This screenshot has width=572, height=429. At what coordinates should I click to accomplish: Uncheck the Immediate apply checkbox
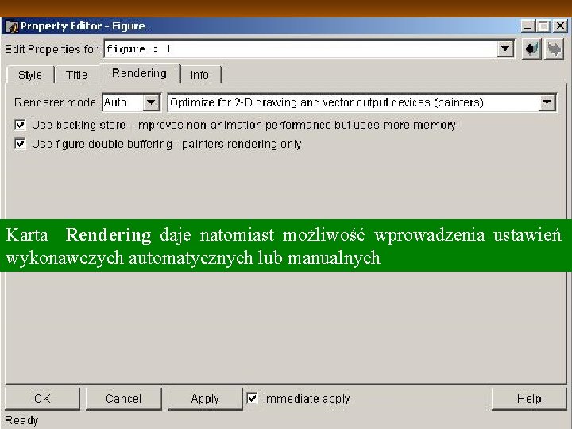pyautogui.click(x=252, y=398)
